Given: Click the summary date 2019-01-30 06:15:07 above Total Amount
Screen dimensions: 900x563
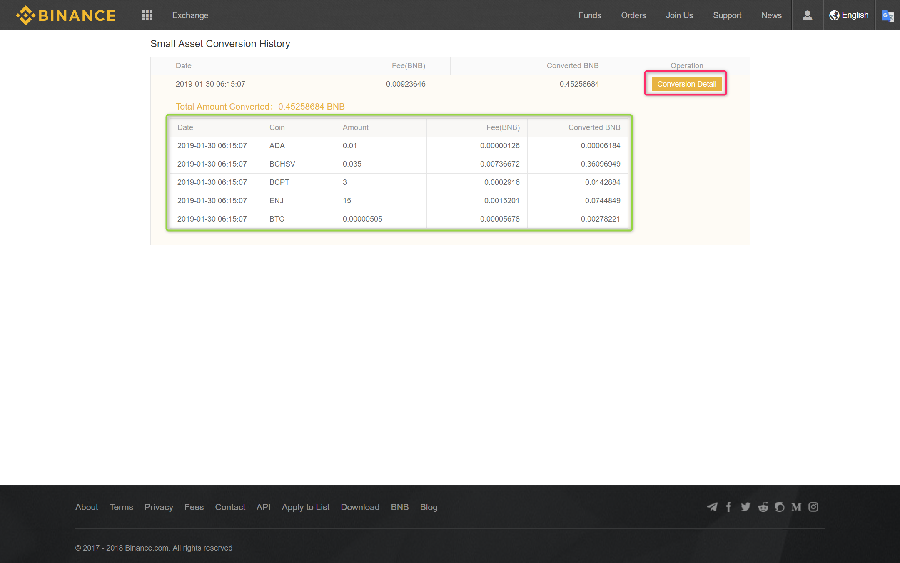Looking at the screenshot, I should [x=210, y=84].
